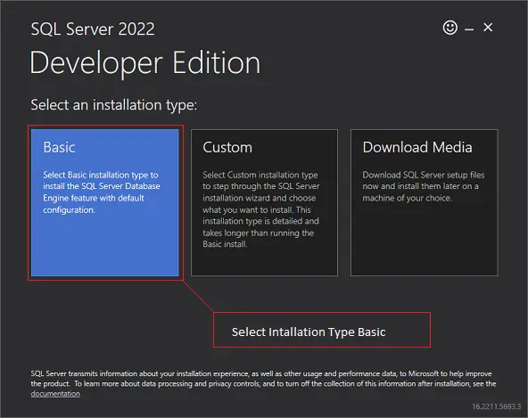Click the "SQL Server 2022" title text
Viewport: 528px width, 418px height.
tap(93, 29)
